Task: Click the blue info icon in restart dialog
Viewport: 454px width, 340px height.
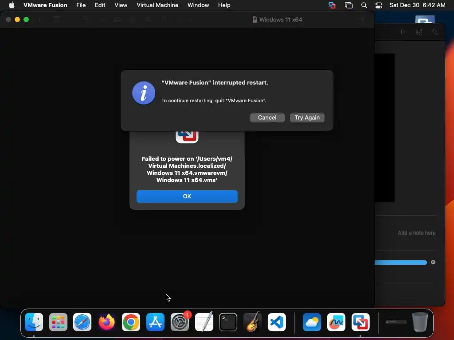Action: 144,93
